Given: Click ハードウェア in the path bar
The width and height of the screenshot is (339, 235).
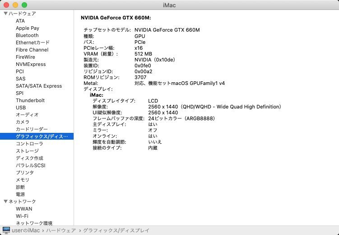Looking at the screenshot, I should (61, 230).
